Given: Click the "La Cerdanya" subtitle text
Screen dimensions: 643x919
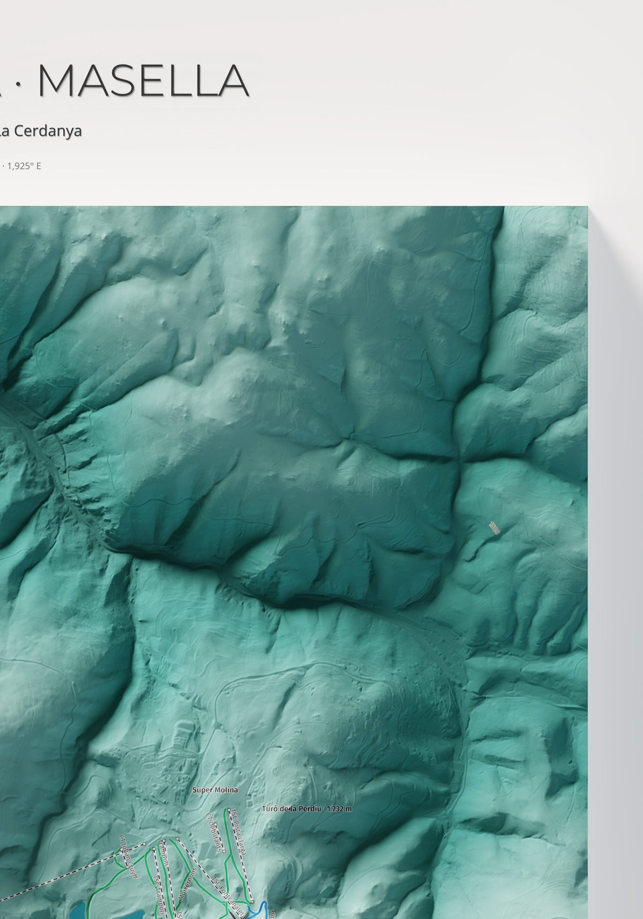Looking at the screenshot, I should coord(41,131).
